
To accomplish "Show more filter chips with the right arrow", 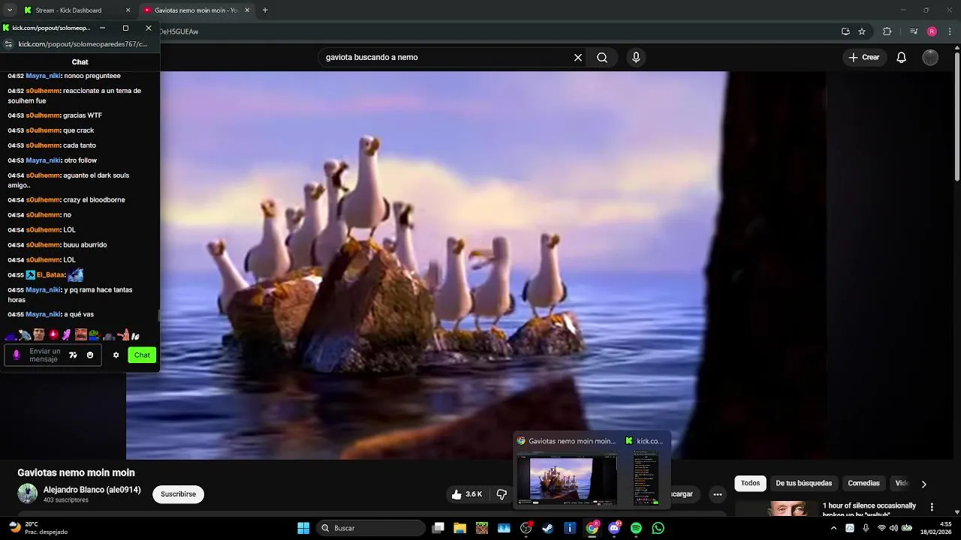I will click(923, 484).
